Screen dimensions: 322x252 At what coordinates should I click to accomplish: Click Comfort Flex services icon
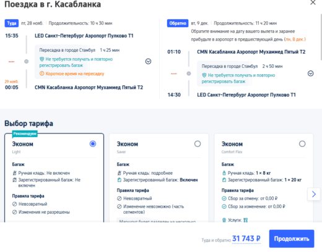[224, 220]
